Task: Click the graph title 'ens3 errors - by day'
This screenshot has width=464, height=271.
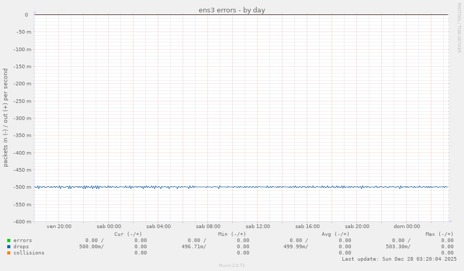Action: click(232, 10)
